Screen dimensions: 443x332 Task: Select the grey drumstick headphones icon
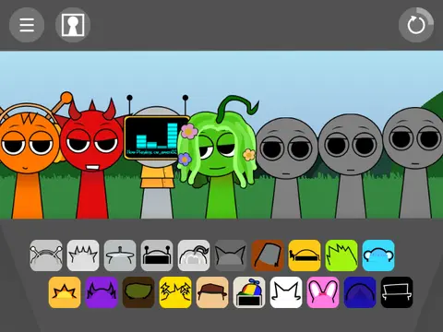click(46, 255)
